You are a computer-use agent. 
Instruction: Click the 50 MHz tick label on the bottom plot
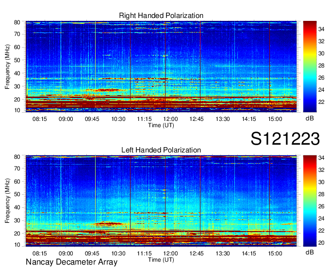pos(17,195)
